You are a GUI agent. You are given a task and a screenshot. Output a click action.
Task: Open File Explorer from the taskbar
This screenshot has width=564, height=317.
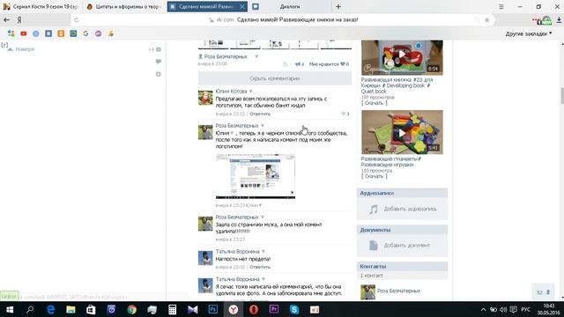(x=70, y=309)
